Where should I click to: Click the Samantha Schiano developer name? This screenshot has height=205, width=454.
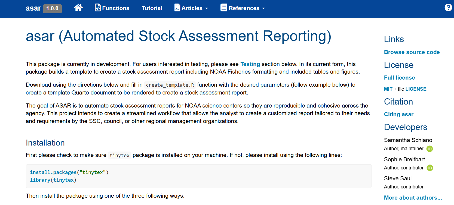point(408,140)
